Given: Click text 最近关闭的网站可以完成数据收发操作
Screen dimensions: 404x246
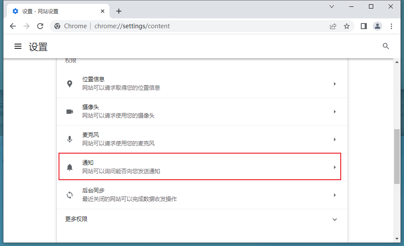Looking at the screenshot, I should pos(130,199).
